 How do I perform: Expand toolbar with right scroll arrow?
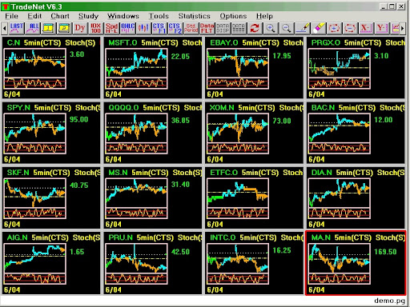point(403,28)
